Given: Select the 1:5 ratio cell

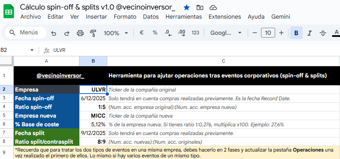Looking at the screenshot, I should click(x=93, y=107).
